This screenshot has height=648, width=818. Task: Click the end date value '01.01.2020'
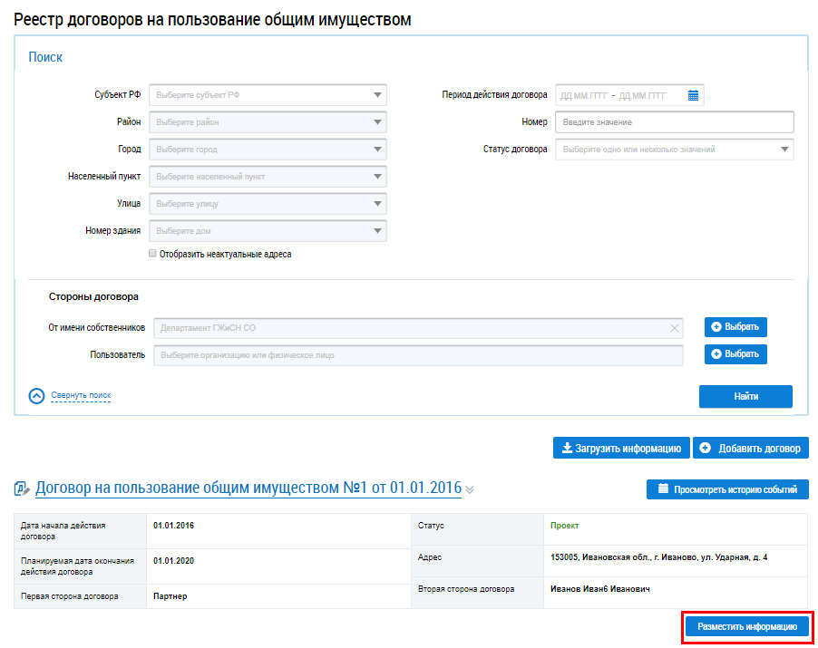[x=173, y=561]
